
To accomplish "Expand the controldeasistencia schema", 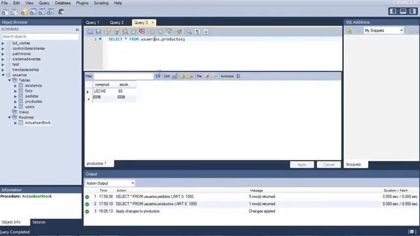I will click(3, 49).
